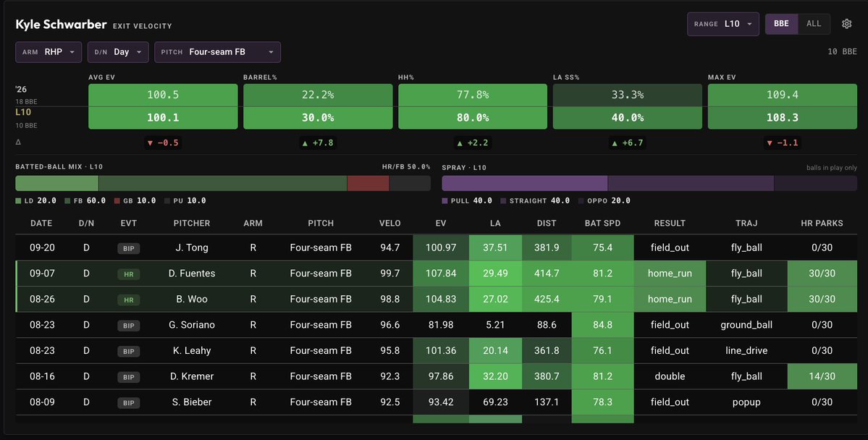The height and width of the screenshot is (440, 868).
Task: Click the purple PULL segment of spray bar
Action: point(525,183)
